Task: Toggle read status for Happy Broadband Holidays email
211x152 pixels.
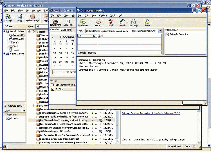Action: pos(93,117)
